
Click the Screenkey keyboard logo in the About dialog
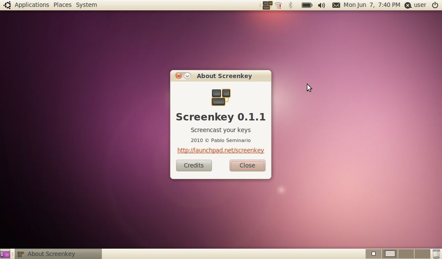(x=221, y=97)
